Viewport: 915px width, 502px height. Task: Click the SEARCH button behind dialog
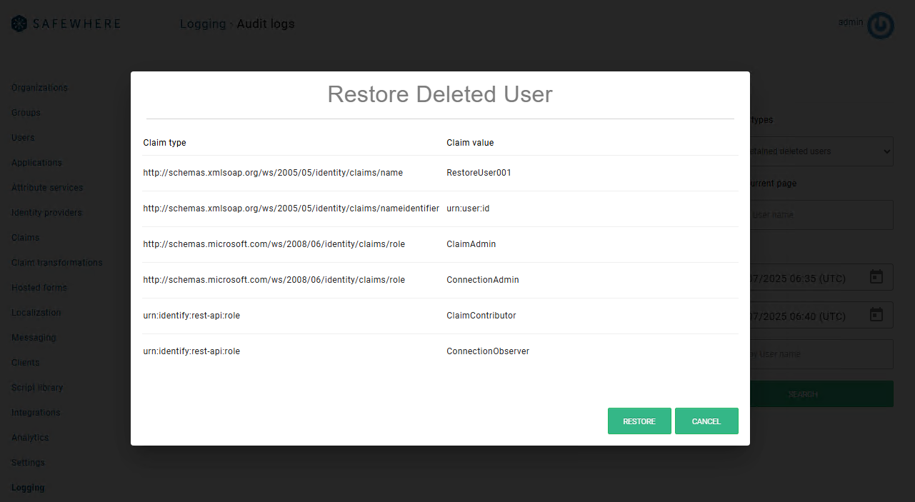tap(821, 394)
